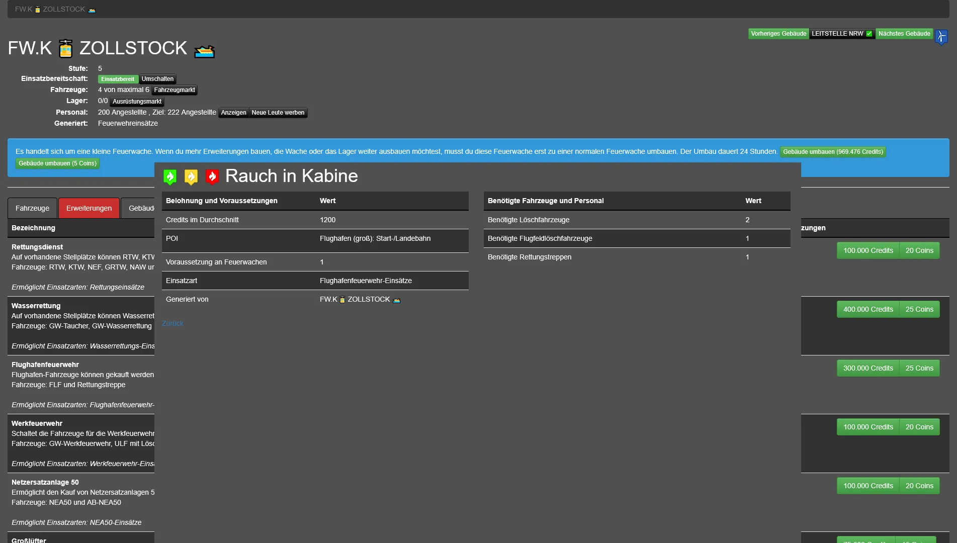Open the Fahrzeugmarkt

tap(174, 90)
